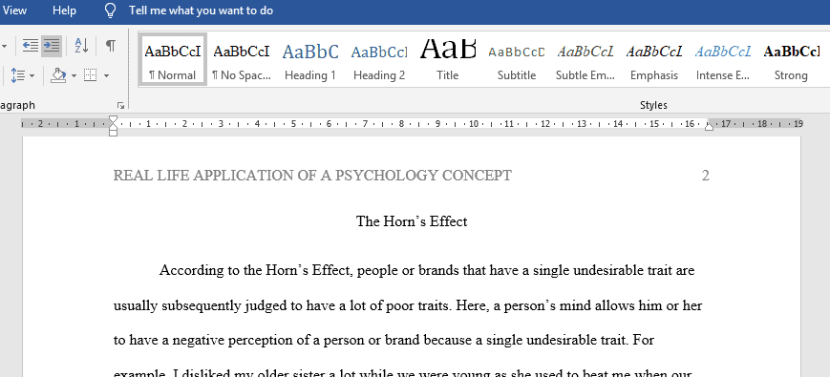This screenshot has height=377, width=830.
Task: Open the View ribbon tab
Action: coord(14,10)
